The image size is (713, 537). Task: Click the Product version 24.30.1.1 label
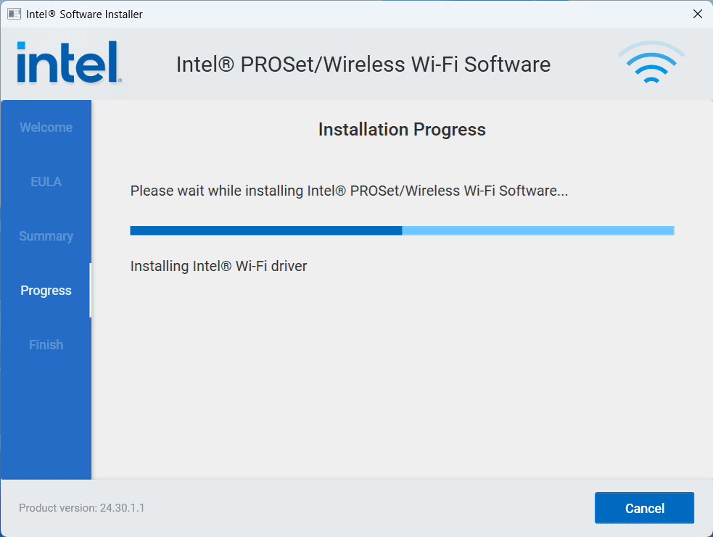pyautogui.click(x=81, y=508)
